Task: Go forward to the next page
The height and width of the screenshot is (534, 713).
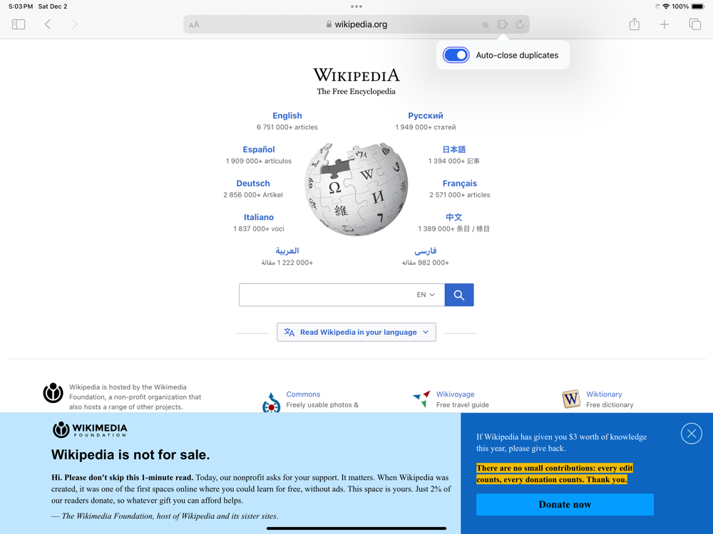Action: click(x=75, y=24)
